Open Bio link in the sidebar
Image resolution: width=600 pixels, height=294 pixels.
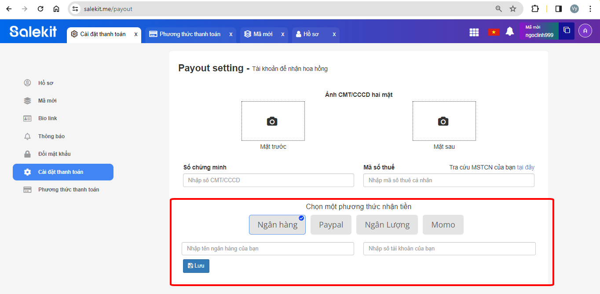click(x=48, y=118)
